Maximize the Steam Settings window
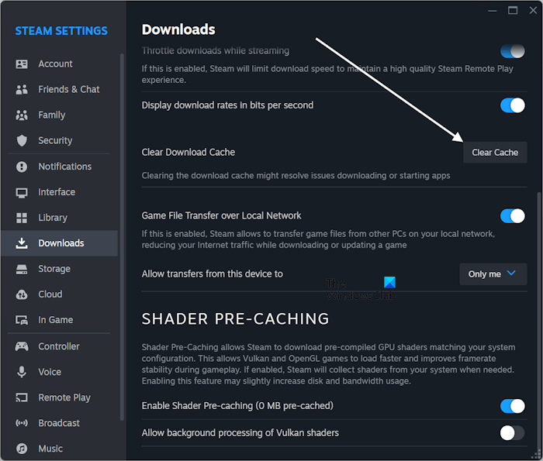 pos(513,11)
